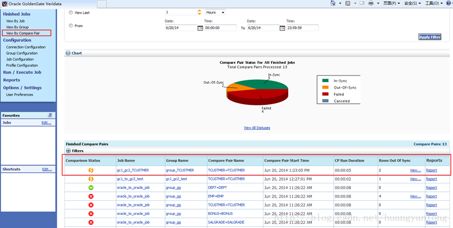Screen dimensions: 453x228
Task: Select the From date range radio button
Action: click(71, 26)
